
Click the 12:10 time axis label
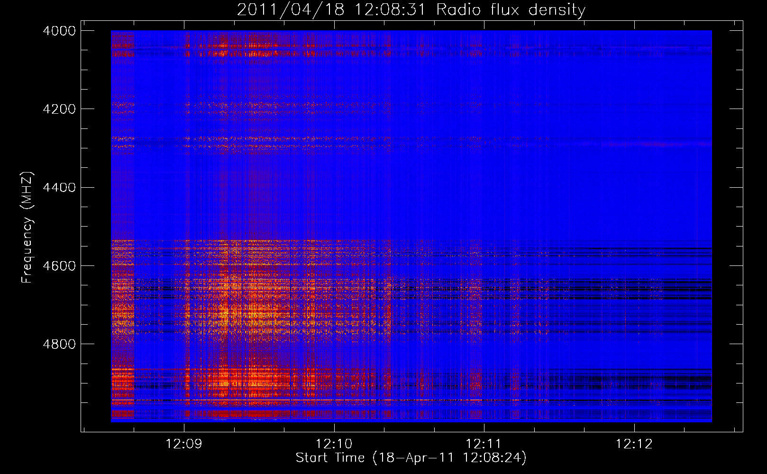(x=334, y=444)
